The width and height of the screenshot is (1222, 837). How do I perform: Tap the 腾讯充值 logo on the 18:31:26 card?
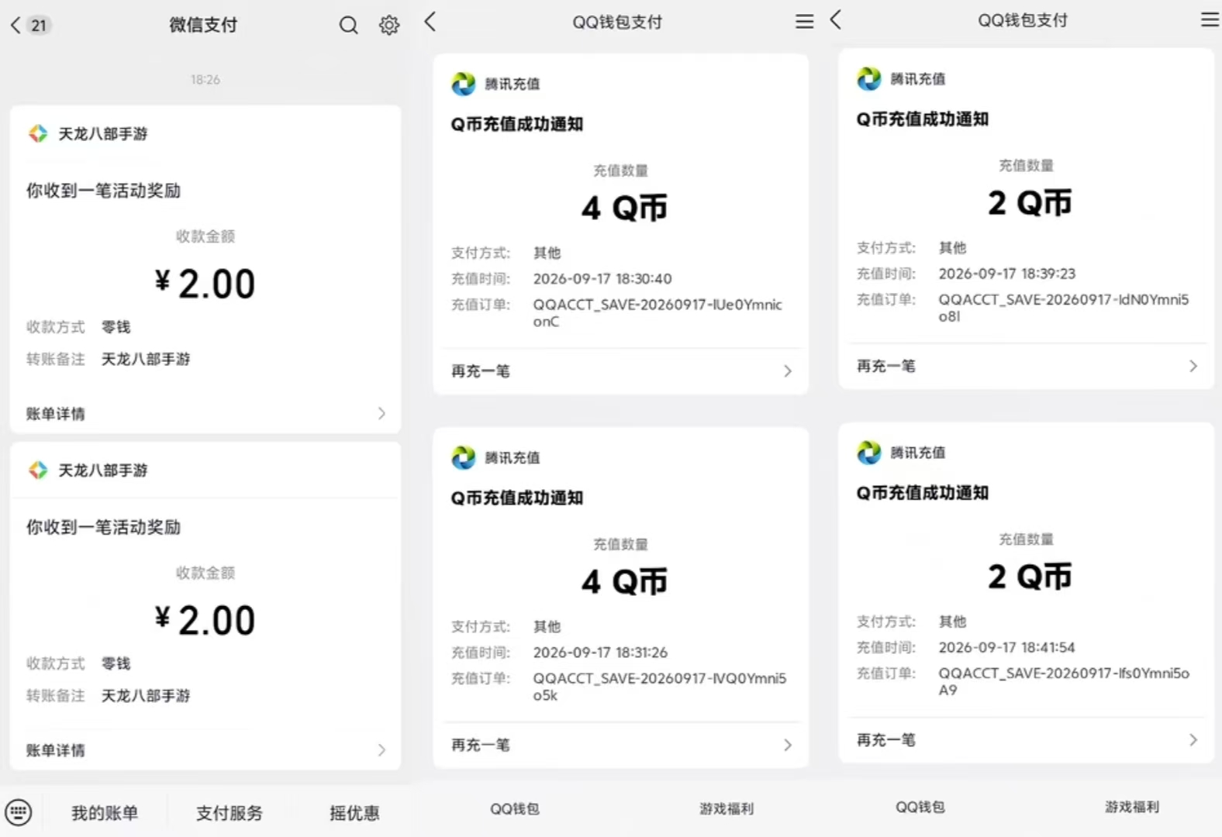pyautogui.click(x=464, y=458)
